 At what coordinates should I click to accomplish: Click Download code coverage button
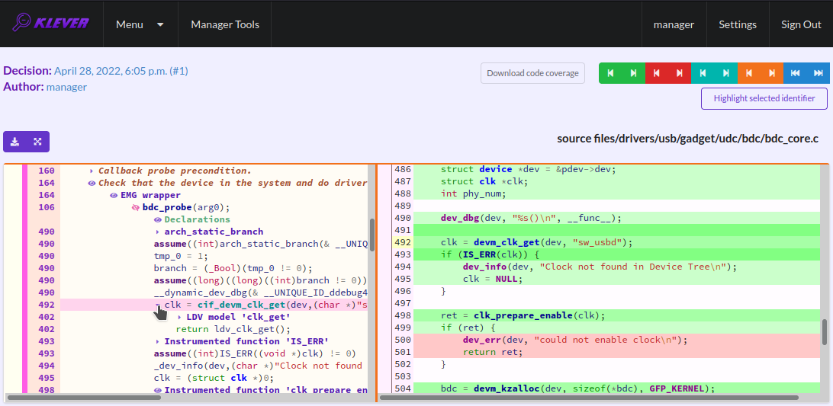533,73
